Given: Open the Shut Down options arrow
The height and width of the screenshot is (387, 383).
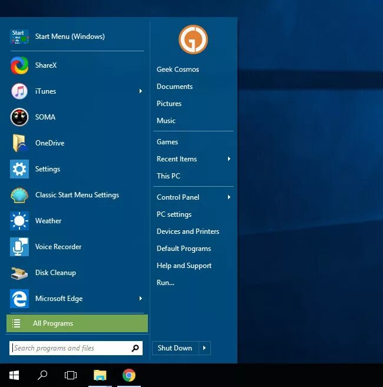Looking at the screenshot, I should [204, 348].
